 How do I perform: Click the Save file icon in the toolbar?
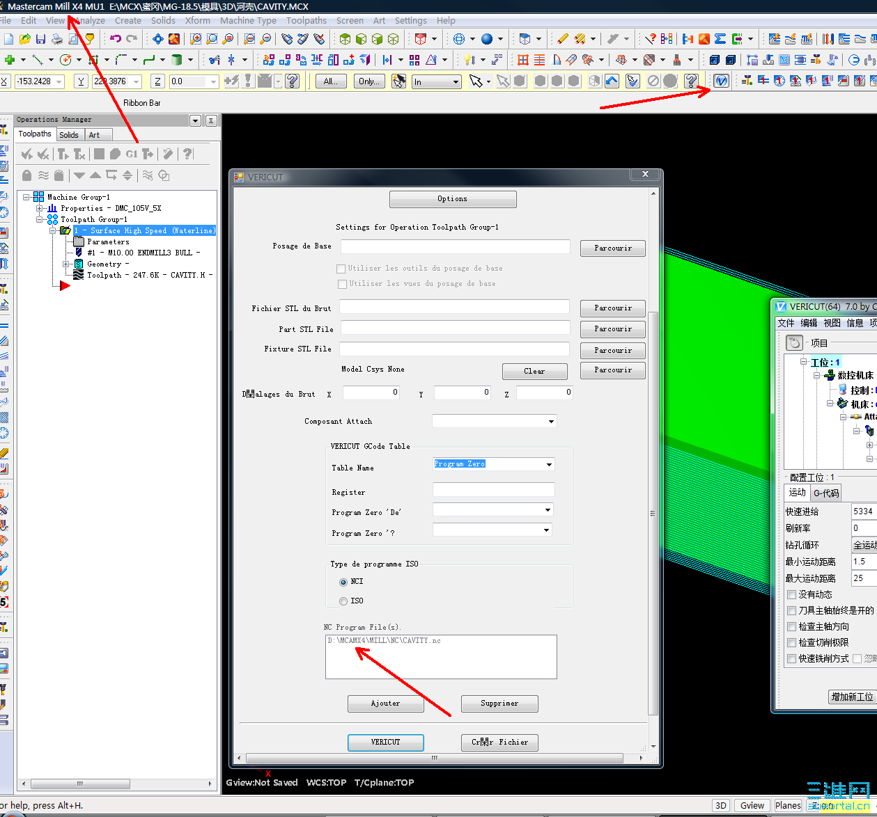coord(41,39)
